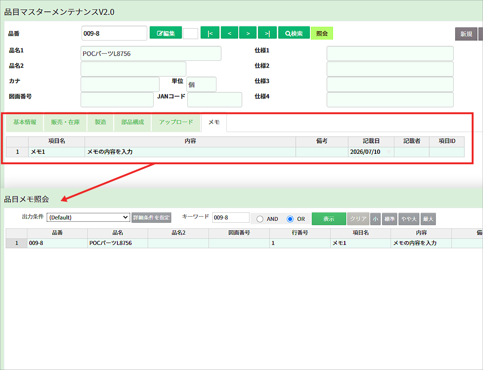This screenshot has width=483, height=370.
Task: Click the 図面番号 input field
Action: point(117,100)
